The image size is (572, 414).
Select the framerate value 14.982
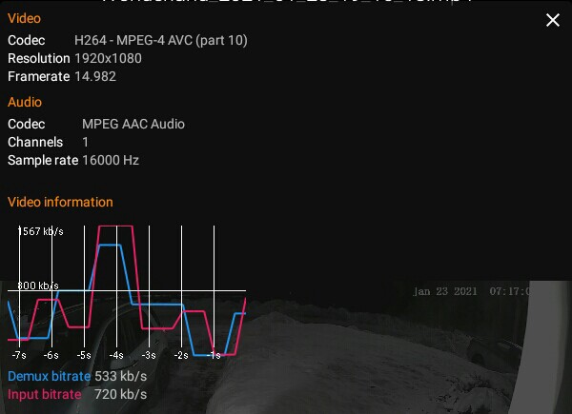95,76
